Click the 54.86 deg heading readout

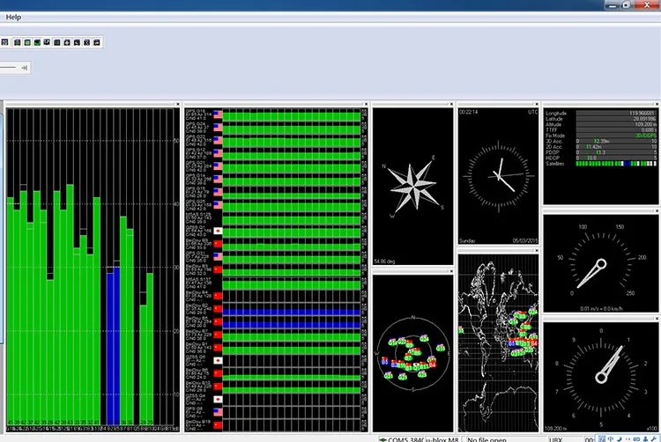[x=384, y=262]
